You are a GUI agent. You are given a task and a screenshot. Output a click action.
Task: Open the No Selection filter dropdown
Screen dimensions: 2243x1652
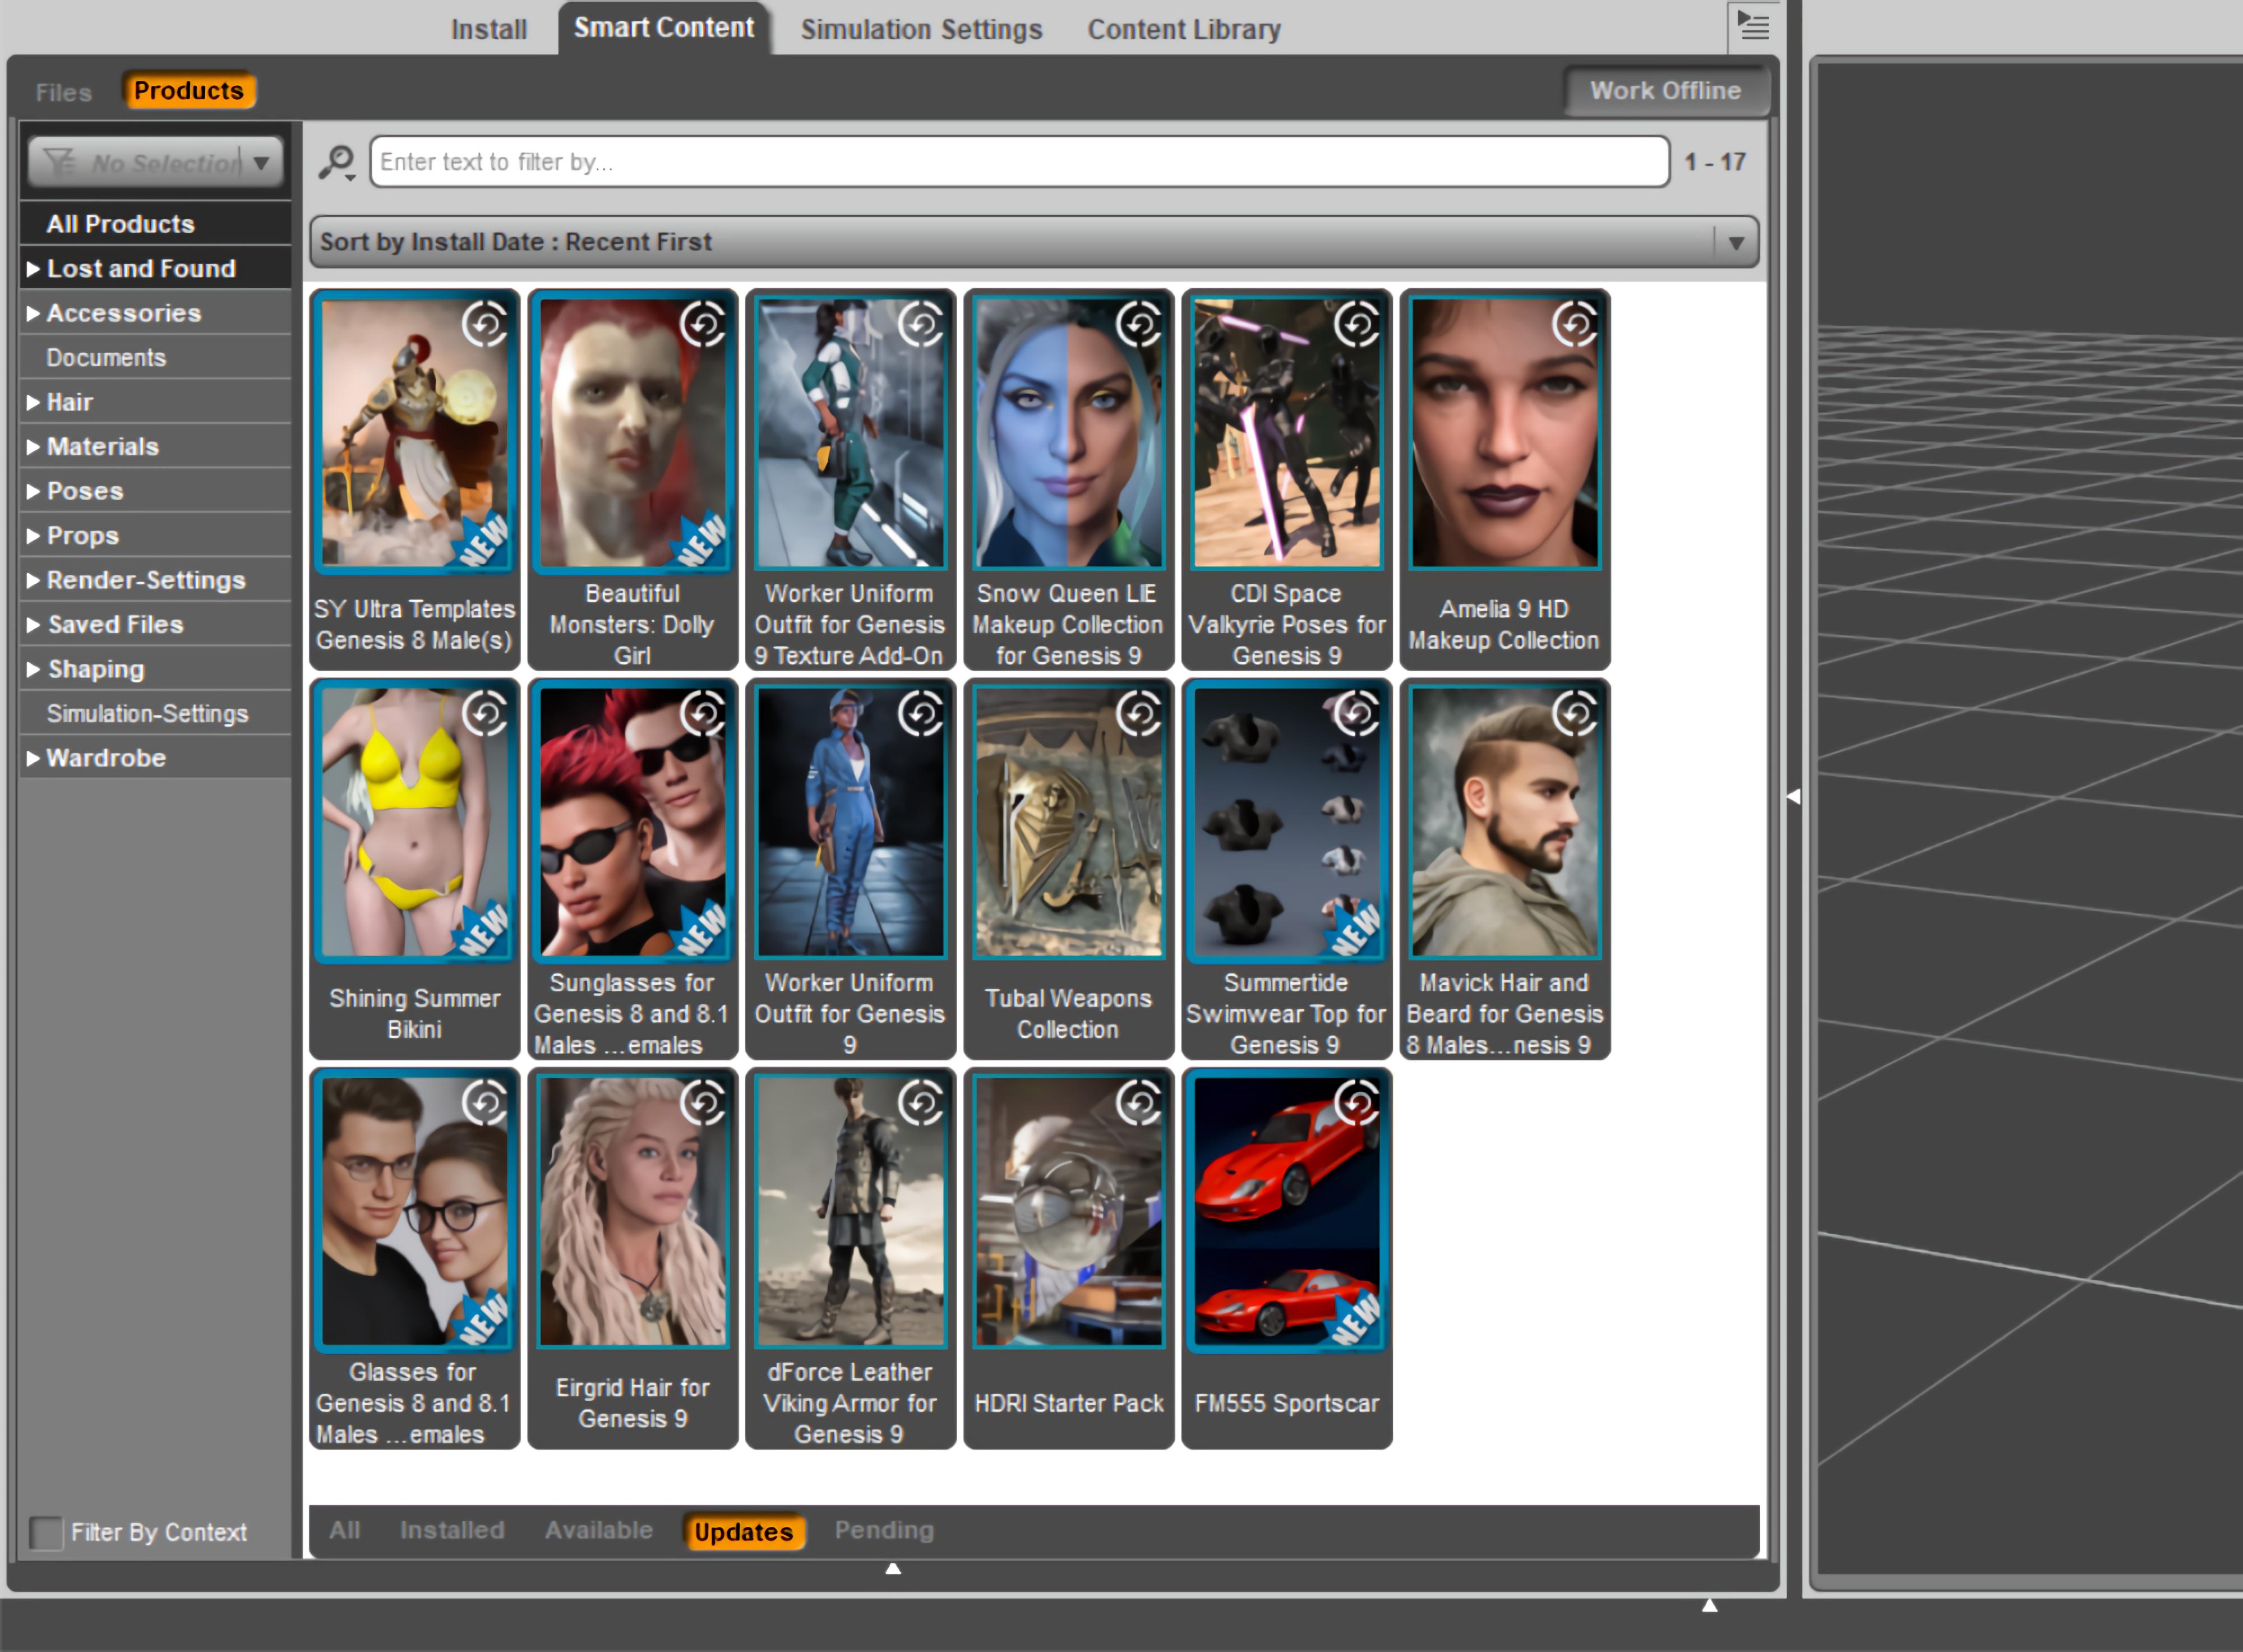click(x=156, y=162)
